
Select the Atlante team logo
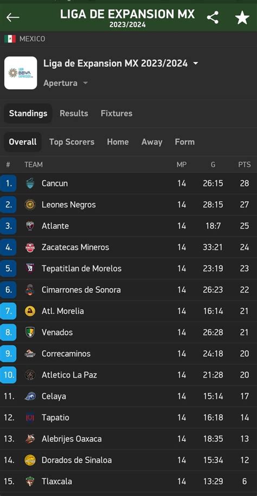pos(30,226)
